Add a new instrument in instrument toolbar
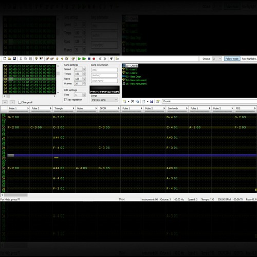 [124, 101]
